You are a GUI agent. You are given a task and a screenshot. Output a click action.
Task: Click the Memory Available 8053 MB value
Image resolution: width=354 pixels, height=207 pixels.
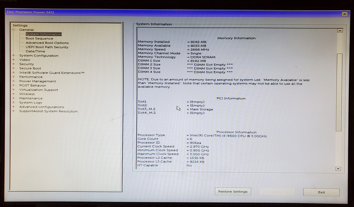(197, 46)
